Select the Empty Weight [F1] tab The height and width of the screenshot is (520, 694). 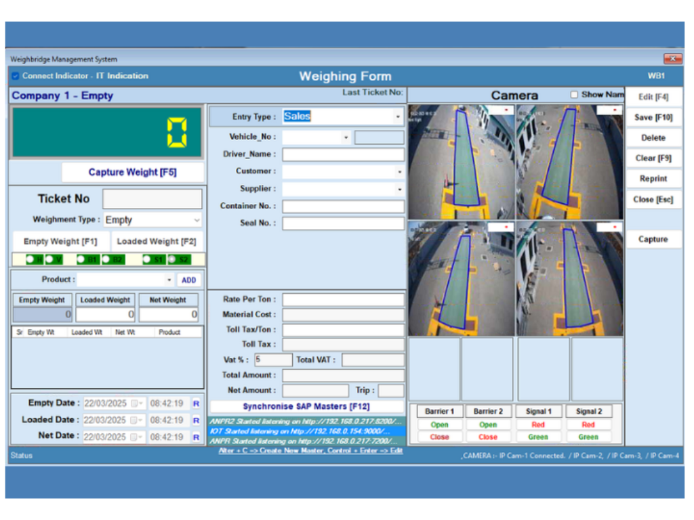(60, 241)
